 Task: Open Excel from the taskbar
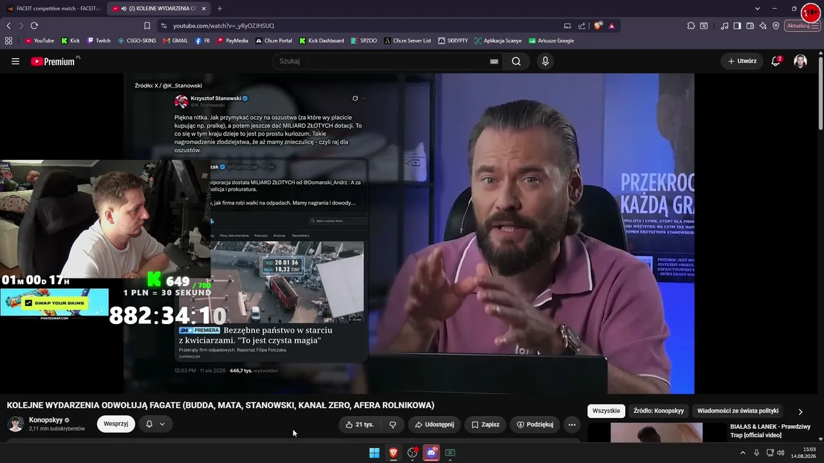point(450,453)
